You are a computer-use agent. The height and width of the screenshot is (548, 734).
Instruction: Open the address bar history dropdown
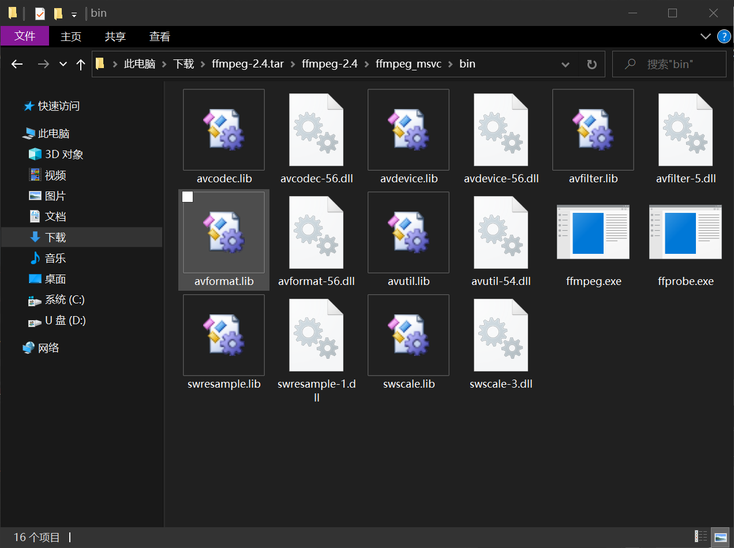pos(566,64)
